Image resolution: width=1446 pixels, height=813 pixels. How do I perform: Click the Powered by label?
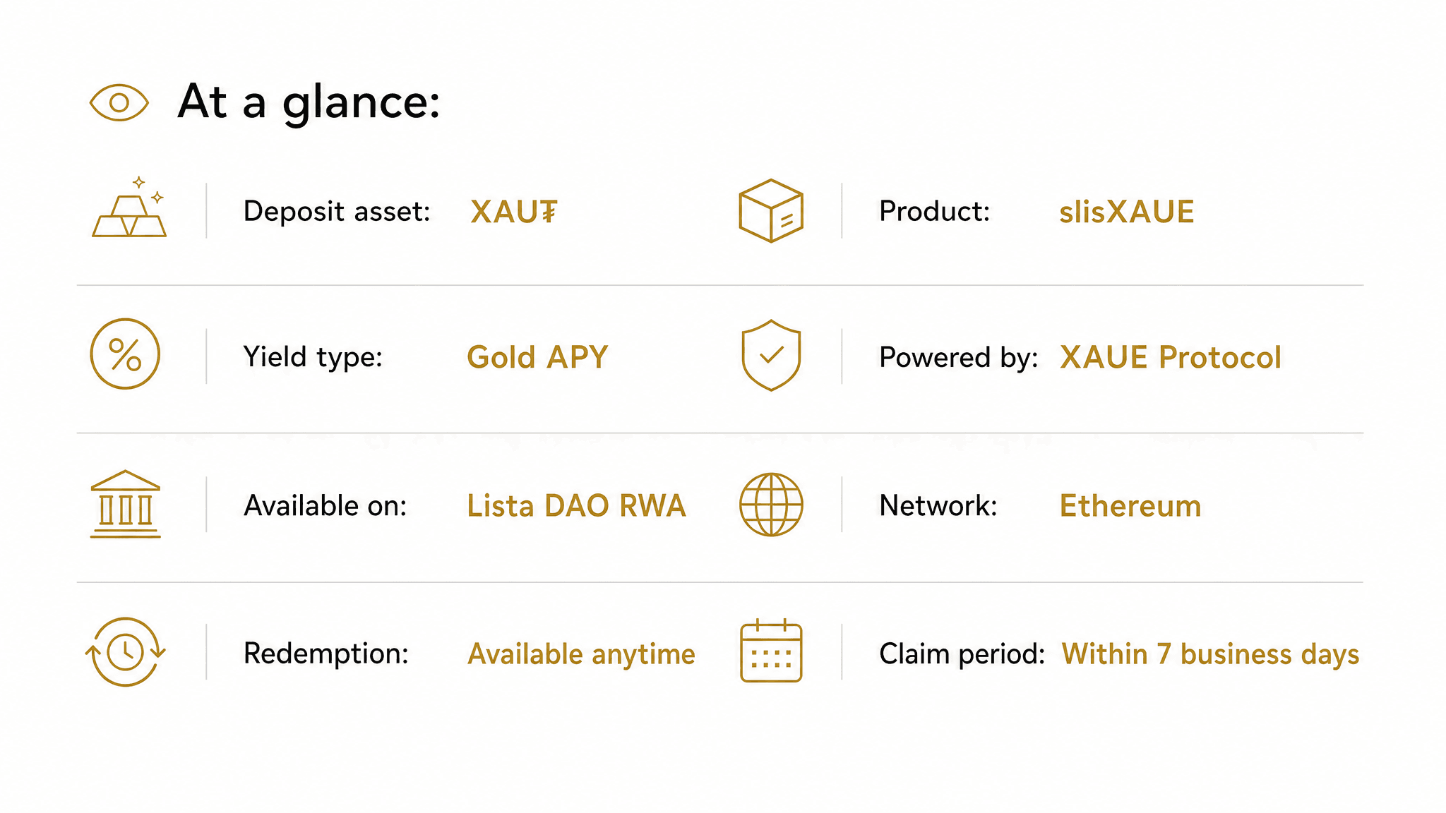(958, 357)
